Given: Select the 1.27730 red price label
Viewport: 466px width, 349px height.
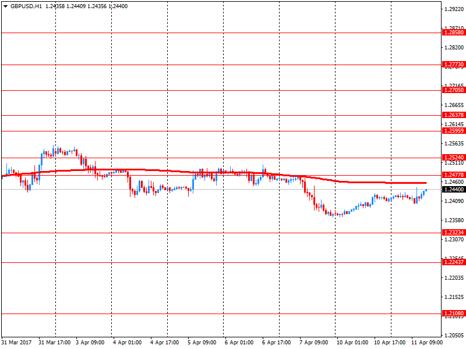Looking at the screenshot, I should point(454,65).
